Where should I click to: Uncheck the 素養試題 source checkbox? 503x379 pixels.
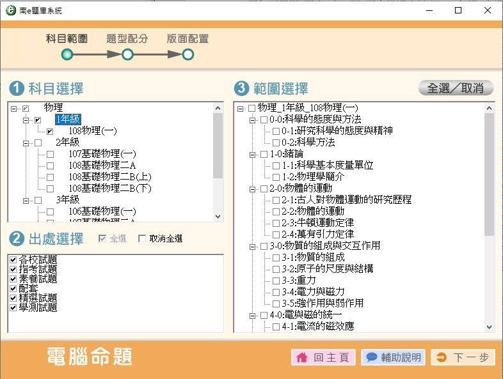pyautogui.click(x=13, y=279)
